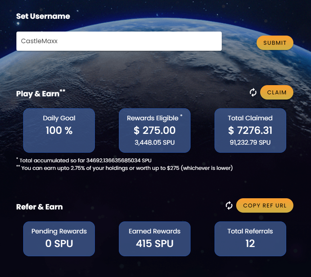Open the Rewards Eligible $ 275.00 card
311x277 pixels.
pyautogui.click(x=155, y=130)
